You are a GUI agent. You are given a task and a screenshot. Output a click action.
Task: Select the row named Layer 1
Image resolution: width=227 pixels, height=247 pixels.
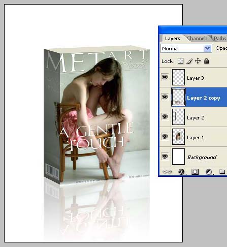(193, 137)
